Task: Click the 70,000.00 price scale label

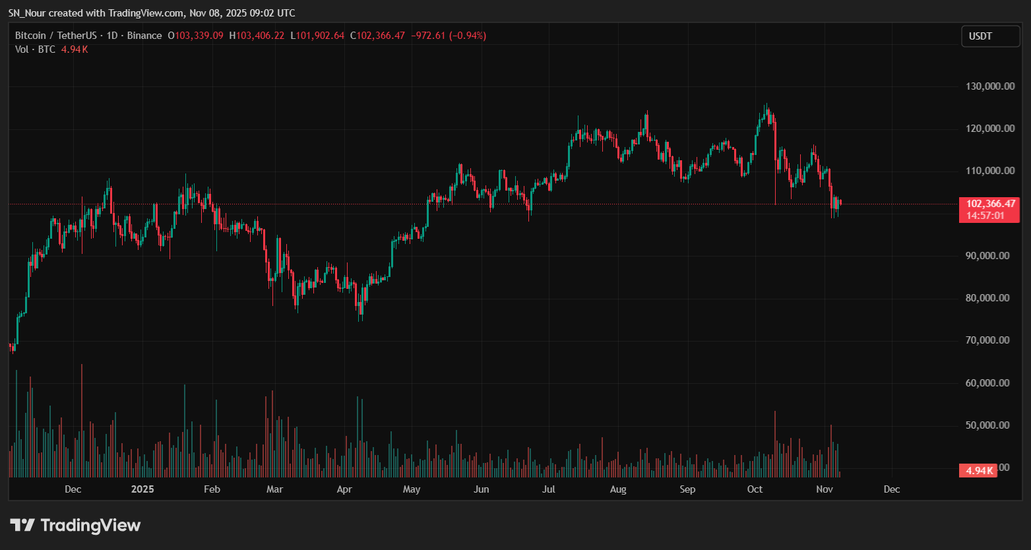Action: click(987, 340)
